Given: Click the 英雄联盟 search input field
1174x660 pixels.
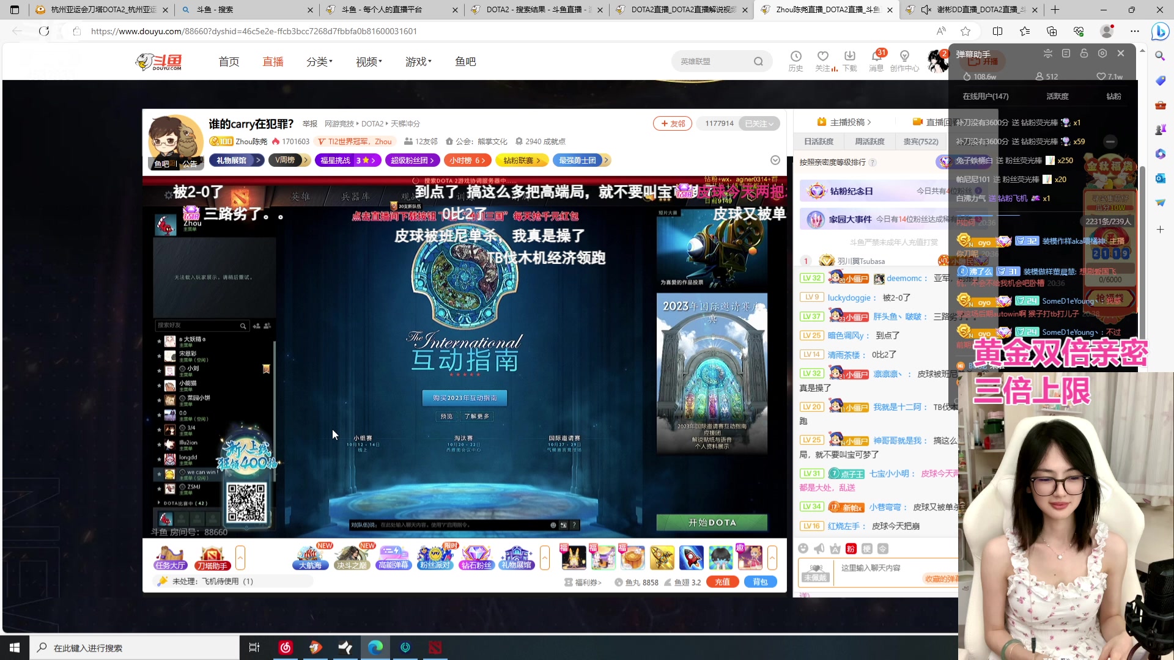Looking at the screenshot, I should [712, 62].
